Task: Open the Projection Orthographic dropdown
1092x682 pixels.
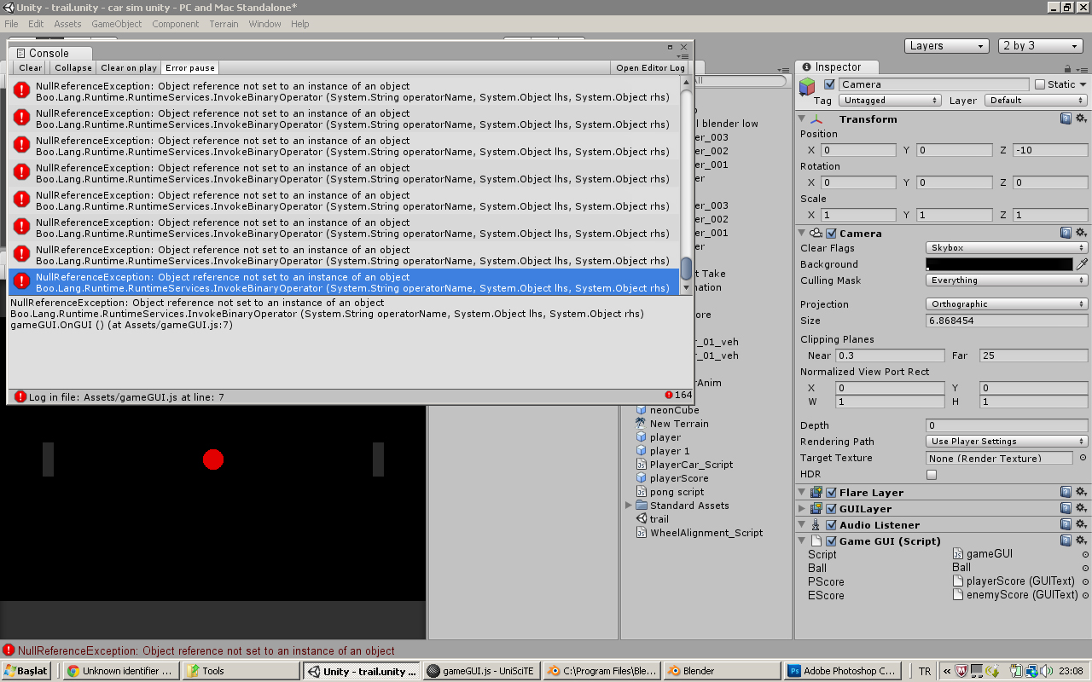Action: click(x=1007, y=304)
